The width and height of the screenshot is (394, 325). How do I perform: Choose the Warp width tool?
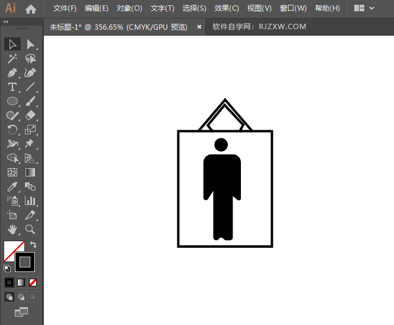coord(12,144)
